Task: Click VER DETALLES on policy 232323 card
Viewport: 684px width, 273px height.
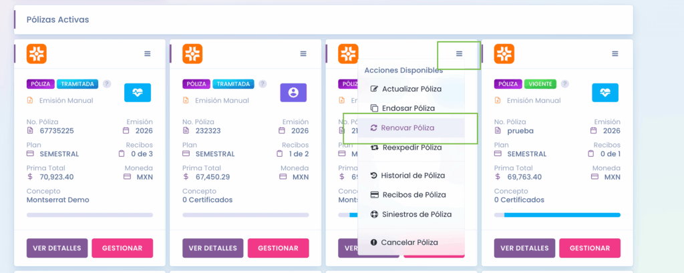Action: [x=213, y=248]
